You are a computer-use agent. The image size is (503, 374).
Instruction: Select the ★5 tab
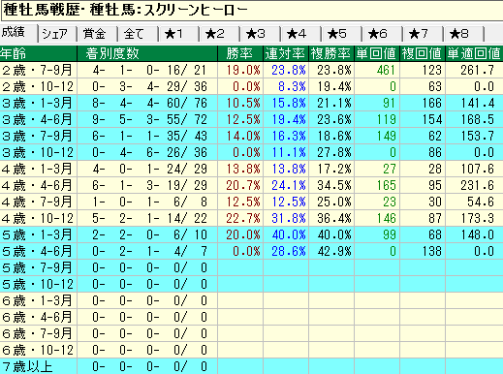pos(341,34)
